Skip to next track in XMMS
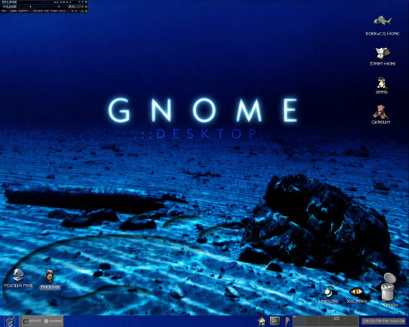This screenshot has width=409, height=327. click(x=67, y=2)
